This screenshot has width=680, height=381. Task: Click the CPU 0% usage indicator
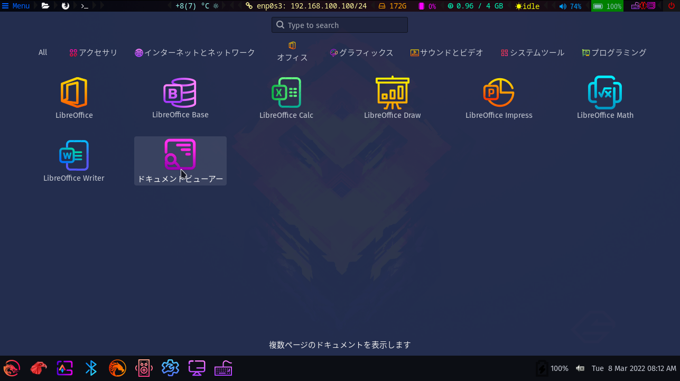[427, 6]
